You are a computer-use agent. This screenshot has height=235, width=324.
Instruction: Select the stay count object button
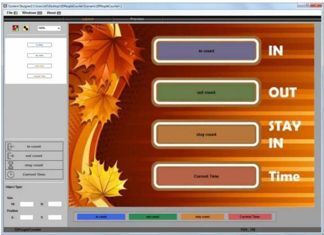[x=34, y=165]
